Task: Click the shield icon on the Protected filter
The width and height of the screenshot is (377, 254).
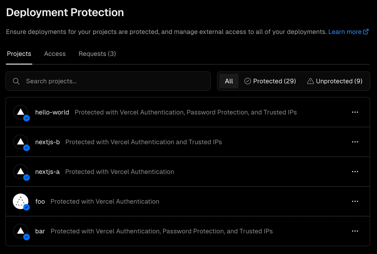Action: [x=247, y=81]
